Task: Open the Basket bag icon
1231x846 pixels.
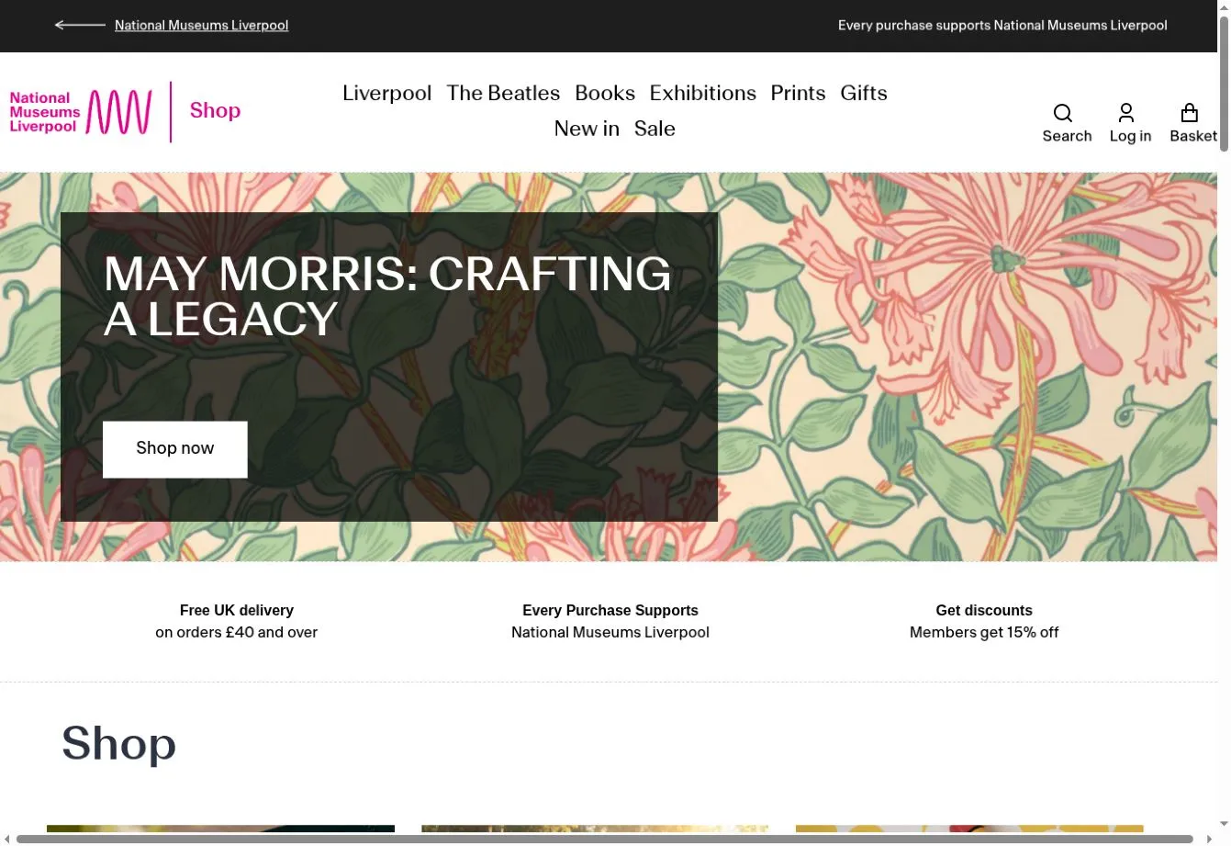Action: click(1190, 113)
